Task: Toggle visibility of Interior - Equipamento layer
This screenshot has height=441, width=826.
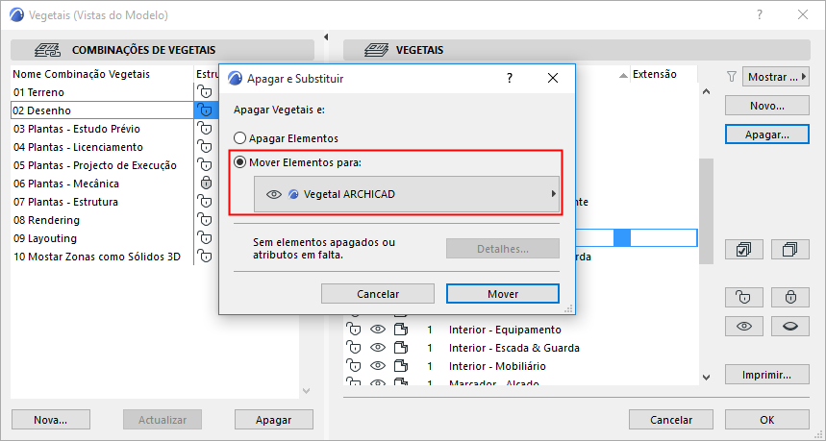Action: (x=377, y=330)
